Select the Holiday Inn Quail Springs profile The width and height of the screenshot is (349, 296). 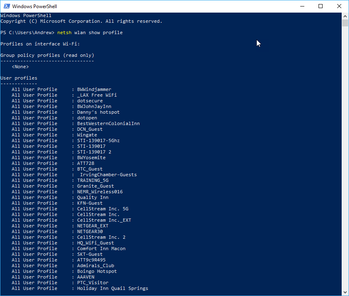coord(113,288)
